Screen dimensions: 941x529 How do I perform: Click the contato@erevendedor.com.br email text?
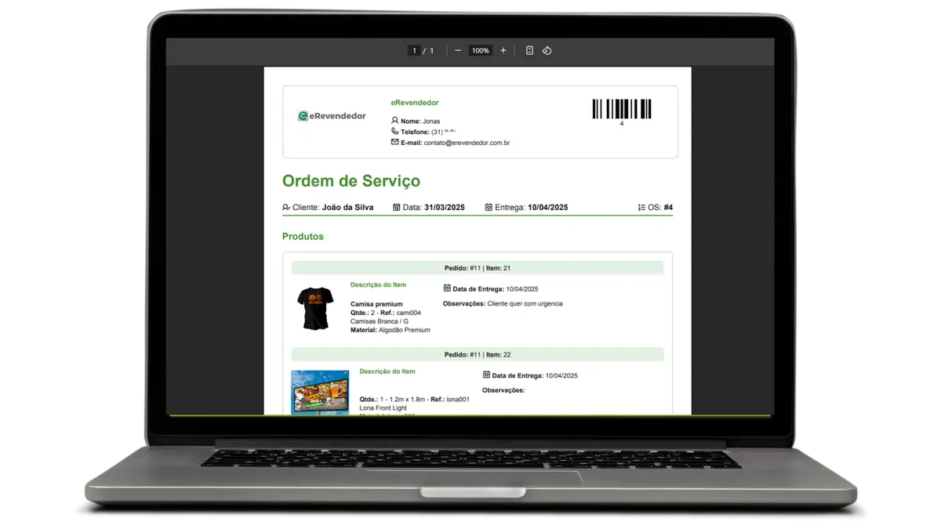tap(467, 143)
